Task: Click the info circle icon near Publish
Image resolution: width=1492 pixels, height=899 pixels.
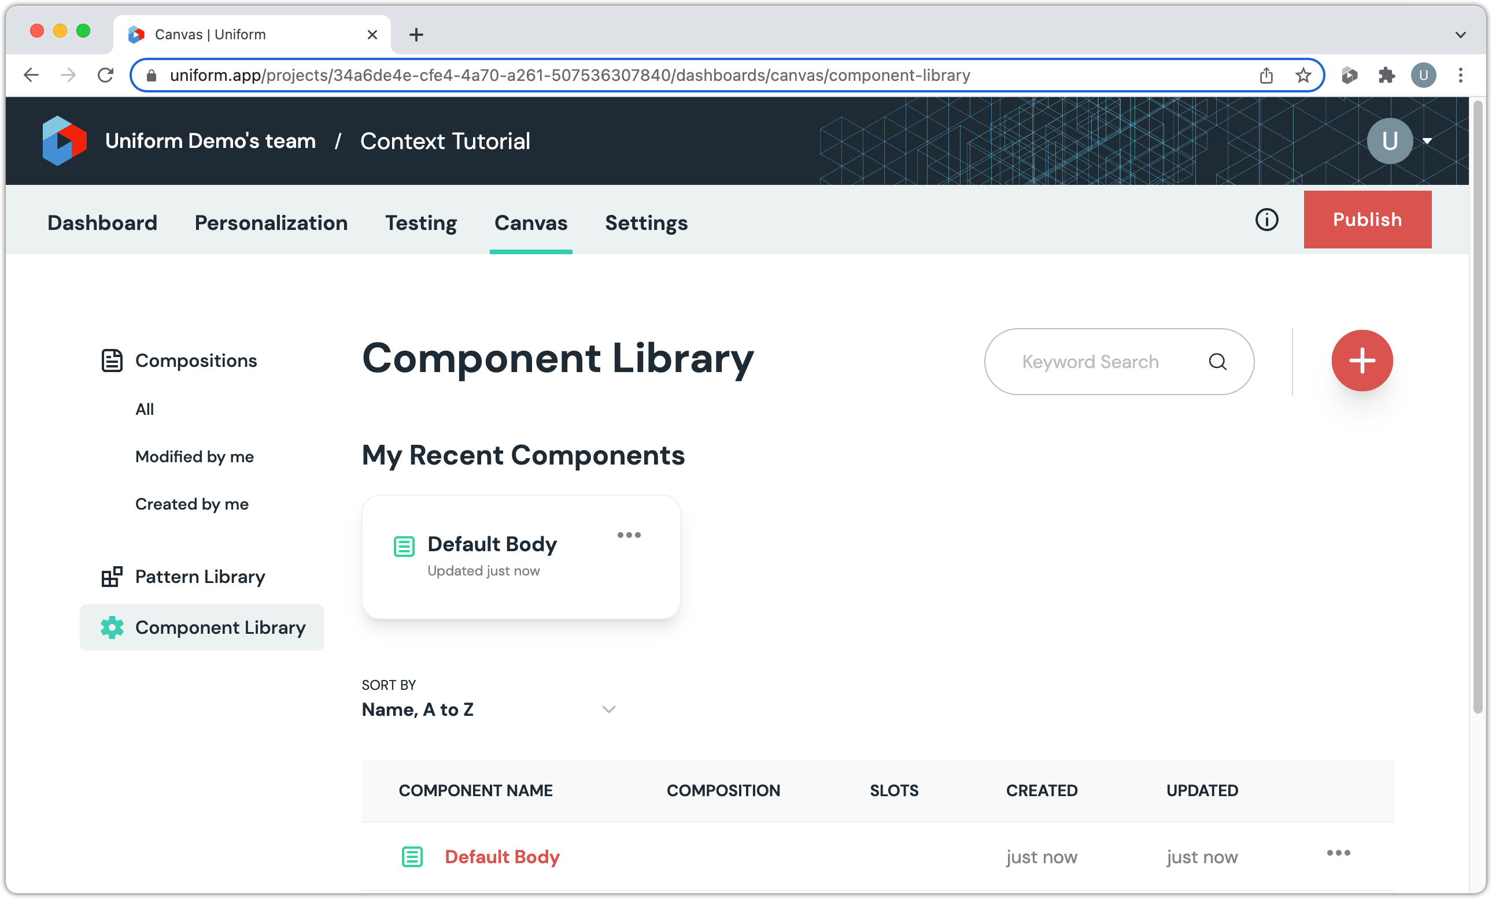Action: pyautogui.click(x=1266, y=220)
